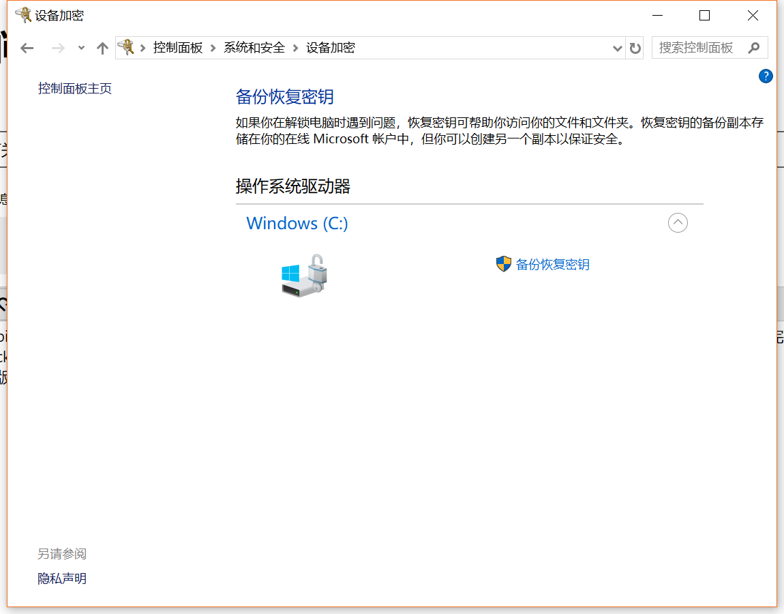Focus the 搜索控制面板 search box
The height and width of the screenshot is (614, 784).
[710, 48]
